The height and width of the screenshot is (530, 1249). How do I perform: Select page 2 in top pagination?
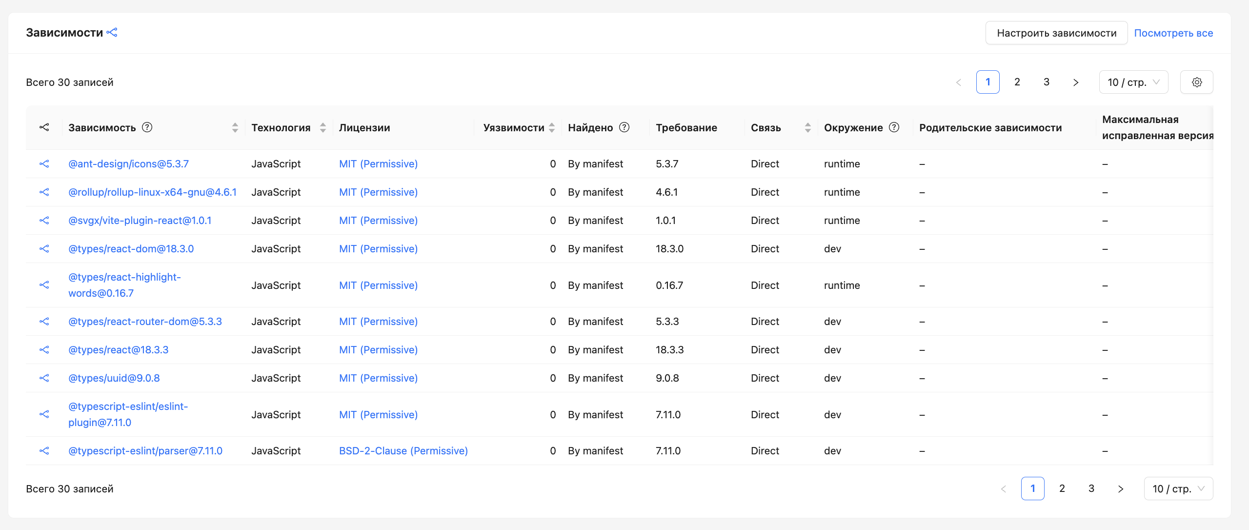point(1017,82)
